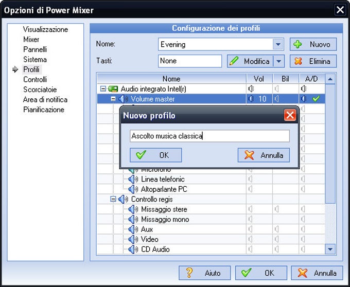
Task: Toggle Bil setting for Missaggio stere
Action: (x=277, y=209)
